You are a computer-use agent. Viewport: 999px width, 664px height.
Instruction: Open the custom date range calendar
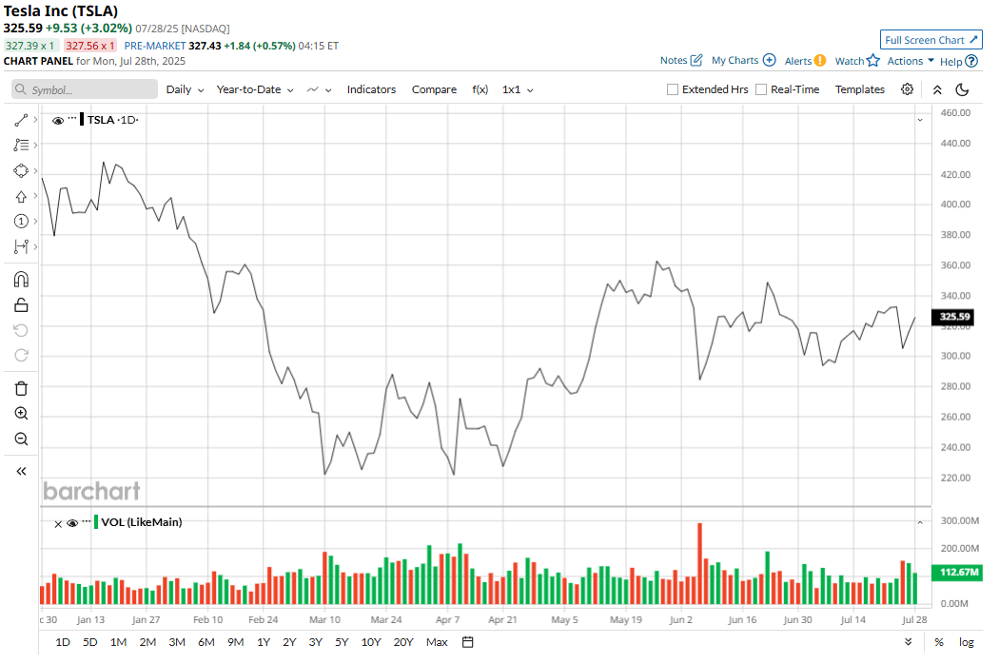tap(468, 642)
